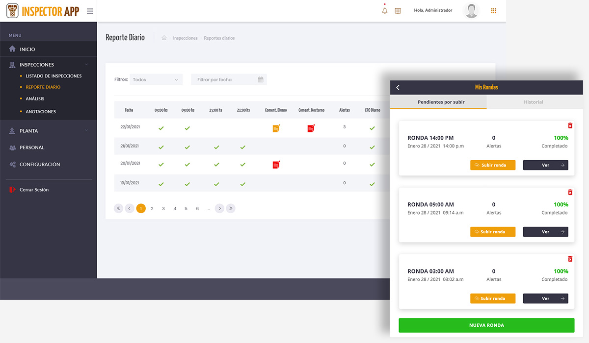The image size is (589, 343).
Task: Upload the Ronda 09:00 AM round
Action: click(x=492, y=232)
